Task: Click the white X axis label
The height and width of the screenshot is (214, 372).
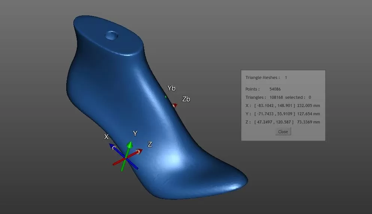Action: (106, 137)
